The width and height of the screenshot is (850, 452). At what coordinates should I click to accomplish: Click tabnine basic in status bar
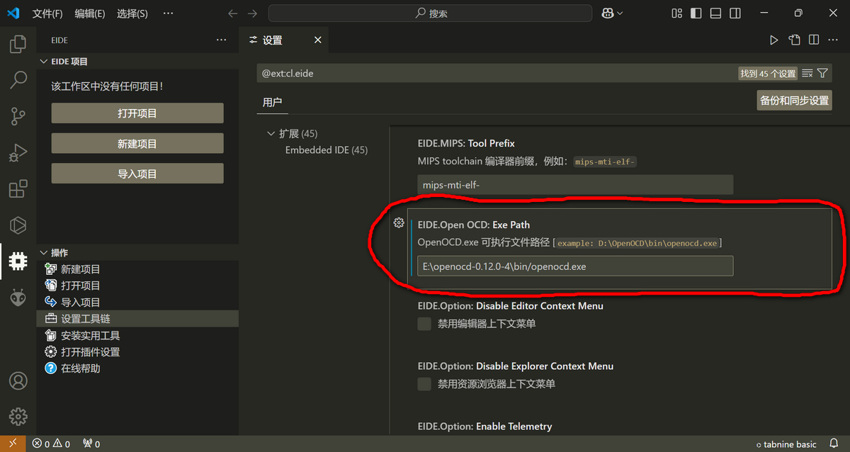786,444
